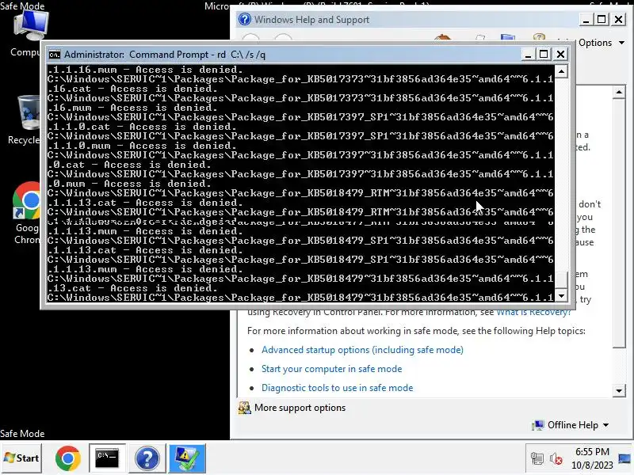The image size is (634, 475).
Task: Close the Command Prompt window
Action: 560,54
